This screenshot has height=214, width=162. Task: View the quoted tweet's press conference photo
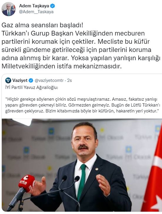(x=82, y=165)
